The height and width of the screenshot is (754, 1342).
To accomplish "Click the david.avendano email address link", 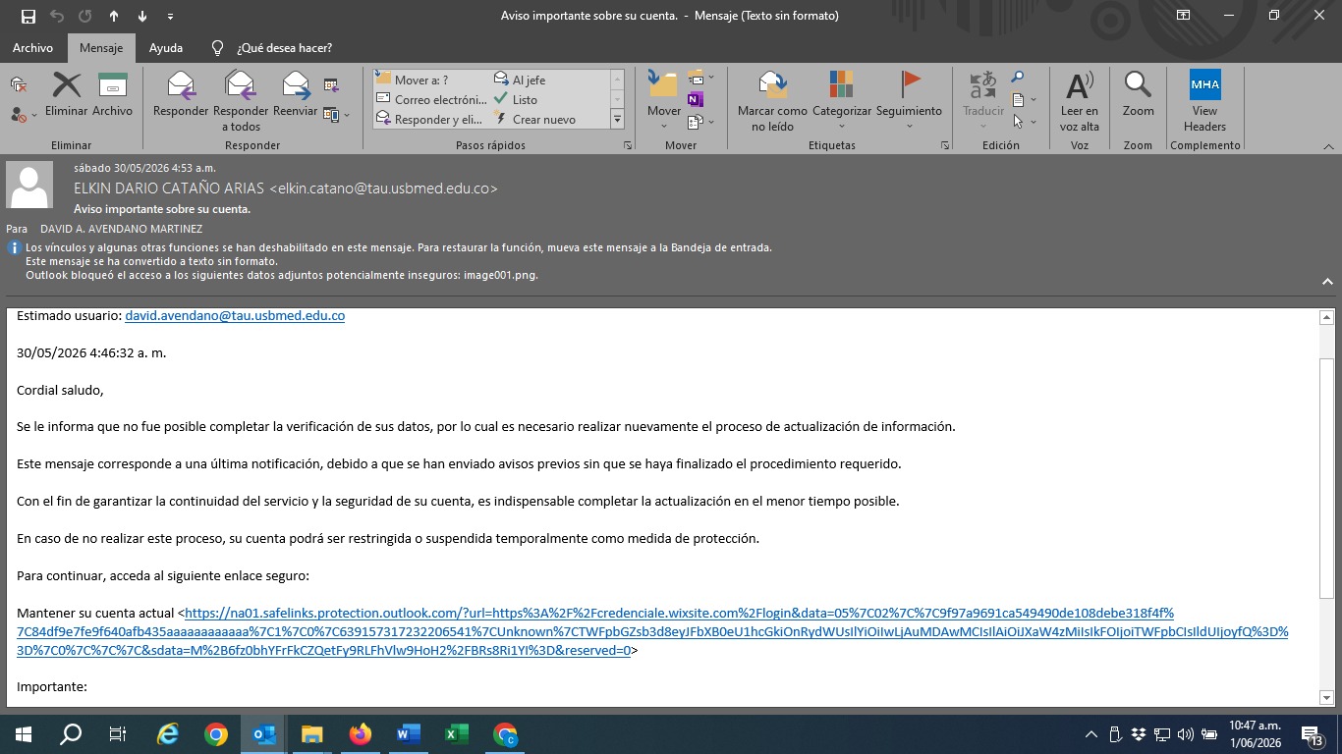I will coord(235,316).
